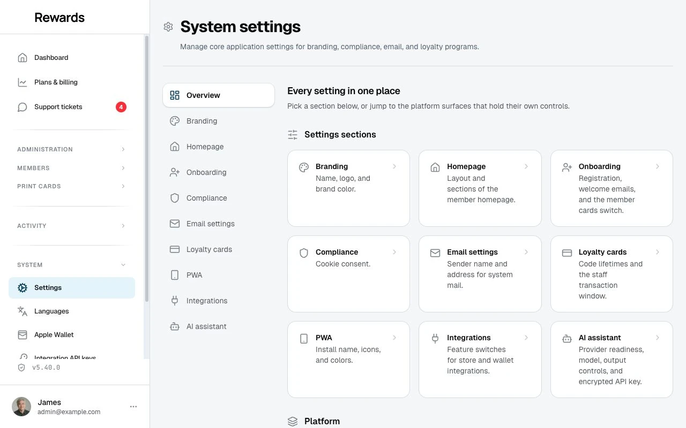
Task: Open the PWA settings card
Action: coord(348,360)
